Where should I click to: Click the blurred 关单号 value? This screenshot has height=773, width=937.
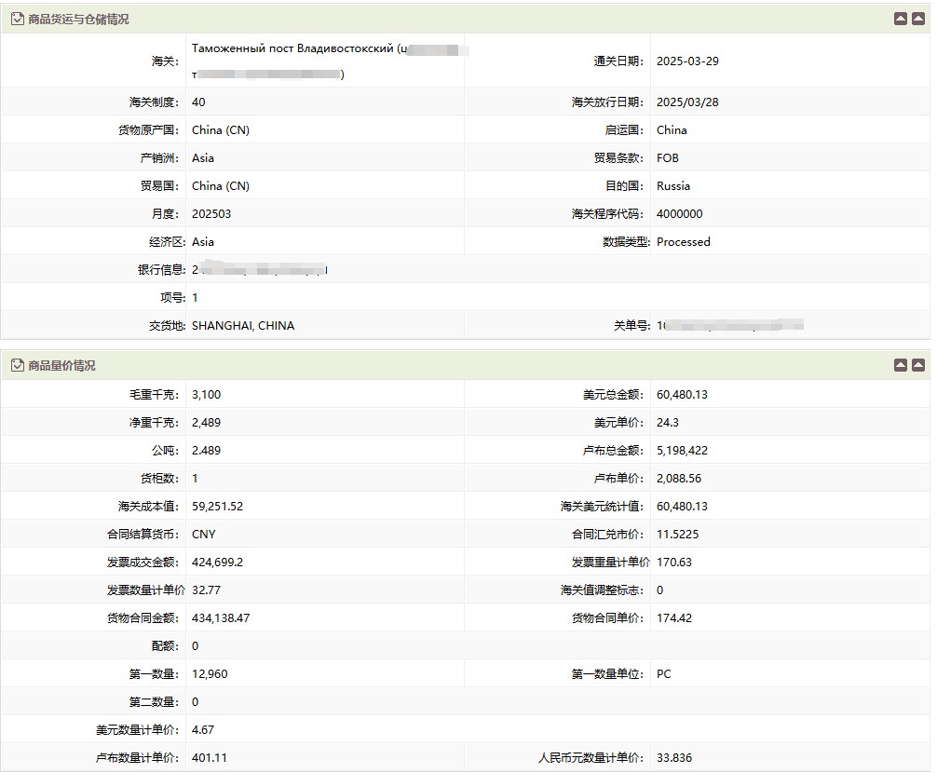[729, 326]
